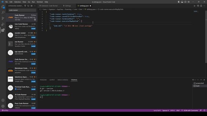Open the Source Control view
Image resolution: width=207 pixels, height=116 pixels.
click(3, 18)
